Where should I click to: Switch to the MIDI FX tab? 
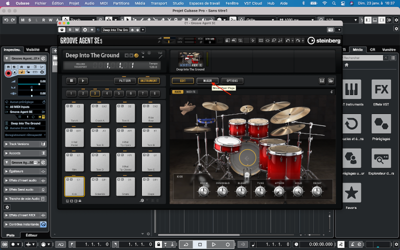(x=191, y=92)
